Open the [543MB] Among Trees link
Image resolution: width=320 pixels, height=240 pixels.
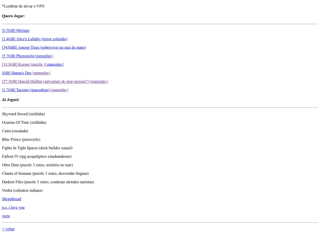[x=44, y=47]
